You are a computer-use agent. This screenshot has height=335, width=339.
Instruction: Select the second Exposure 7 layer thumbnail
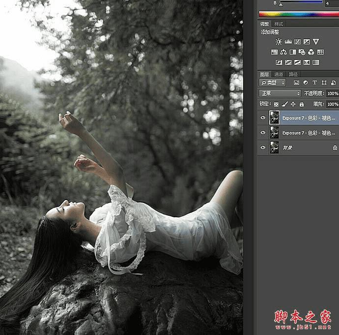click(x=274, y=132)
